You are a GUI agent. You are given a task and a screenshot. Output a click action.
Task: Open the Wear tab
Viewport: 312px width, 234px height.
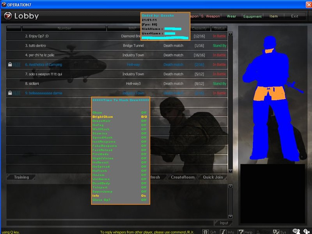click(x=231, y=16)
